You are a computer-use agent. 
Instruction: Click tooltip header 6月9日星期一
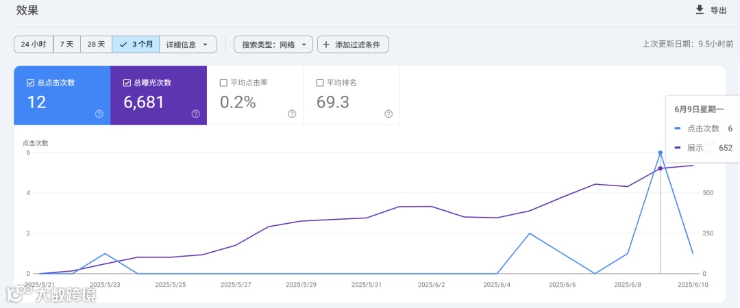pyautogui.click(x=699, y=110)
